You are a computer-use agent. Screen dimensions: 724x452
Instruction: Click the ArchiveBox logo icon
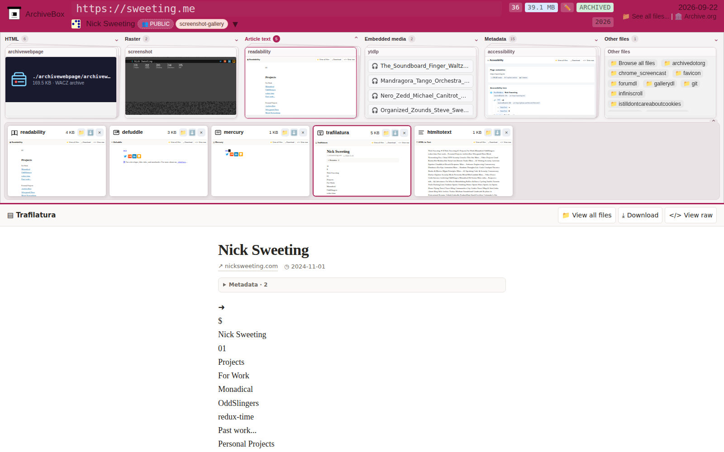(14, 14)
